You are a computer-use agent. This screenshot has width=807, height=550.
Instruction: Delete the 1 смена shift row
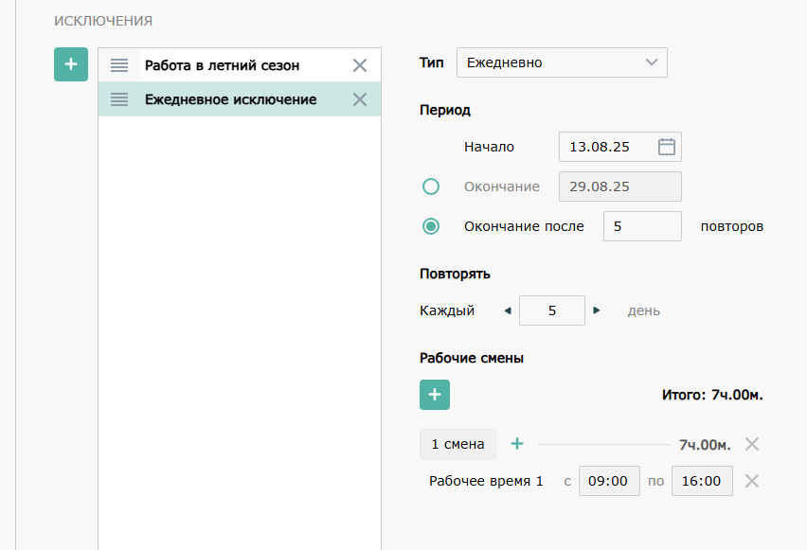[752, 444]
